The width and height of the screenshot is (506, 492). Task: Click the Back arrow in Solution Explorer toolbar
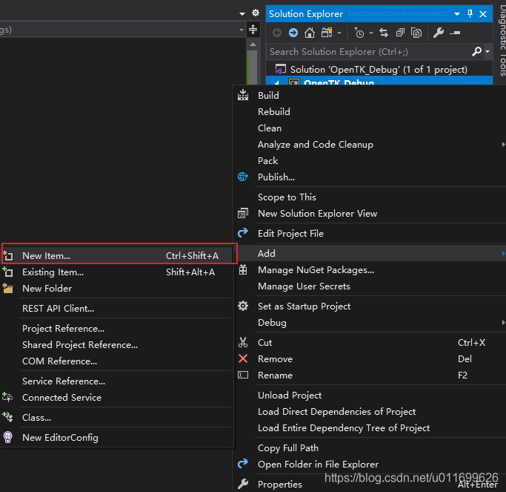(277, 33)
